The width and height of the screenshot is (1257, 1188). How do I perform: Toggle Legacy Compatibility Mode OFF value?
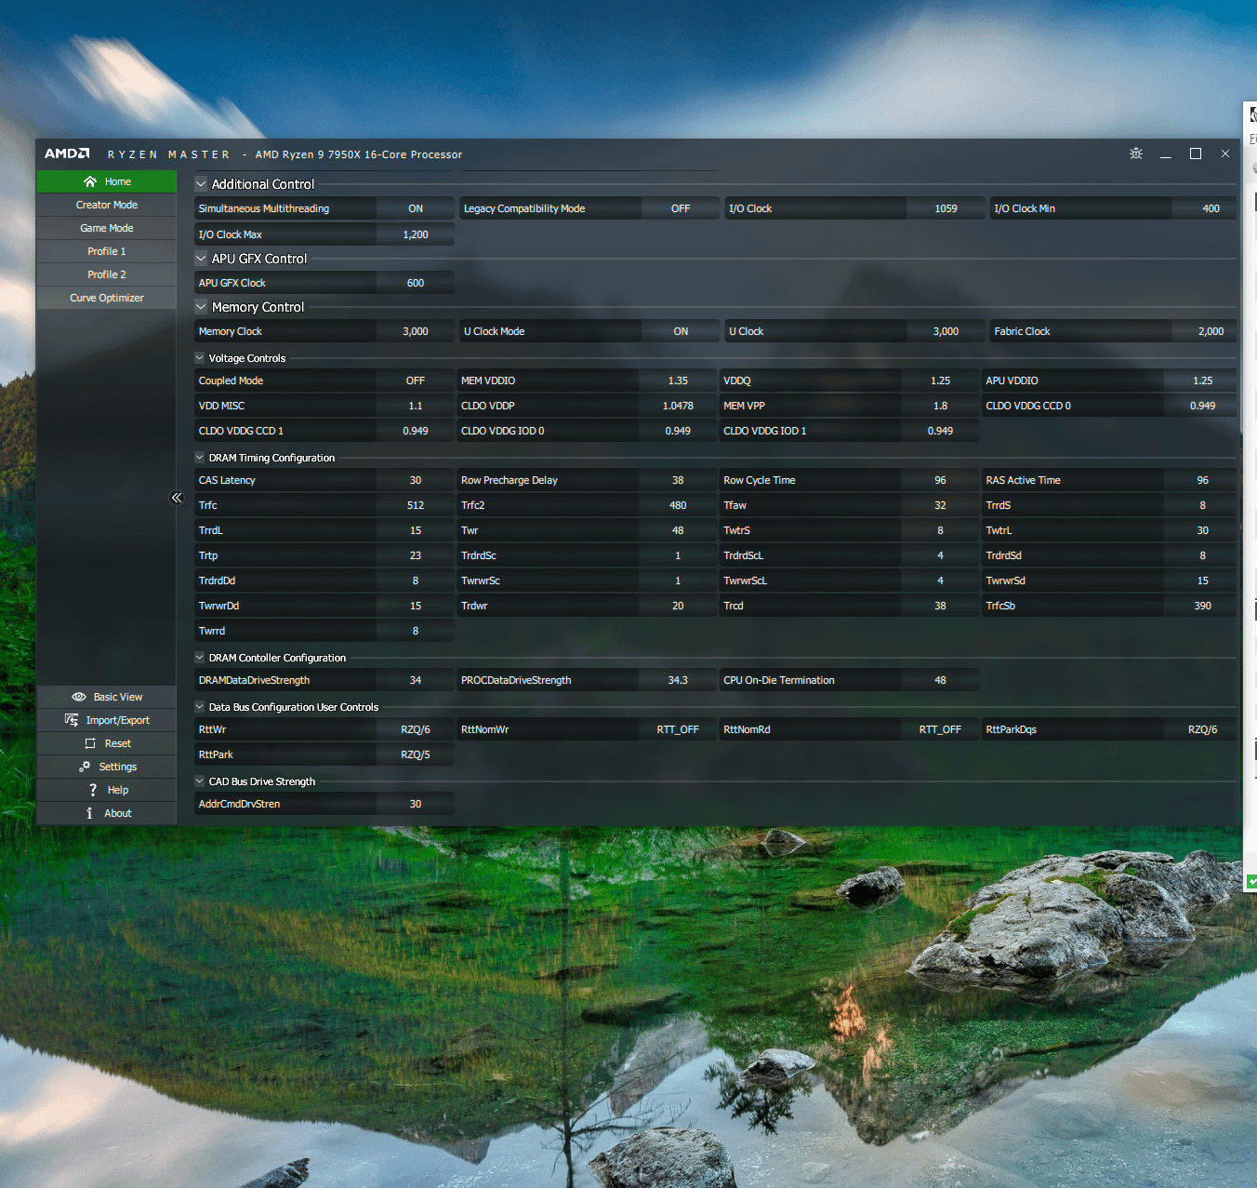pyautogui.click(x=681, y=208)
